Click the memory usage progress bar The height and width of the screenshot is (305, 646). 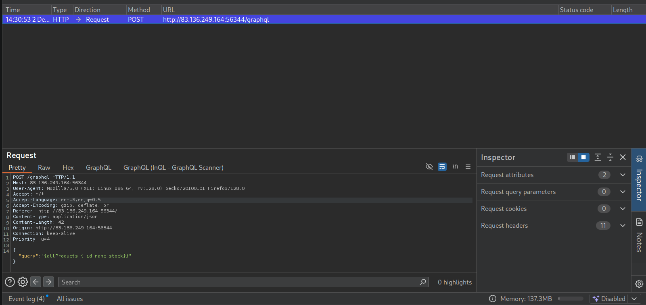point(571,299)
